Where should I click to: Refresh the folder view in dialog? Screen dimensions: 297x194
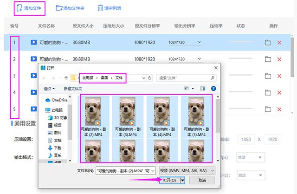click(x=150, y=78)
